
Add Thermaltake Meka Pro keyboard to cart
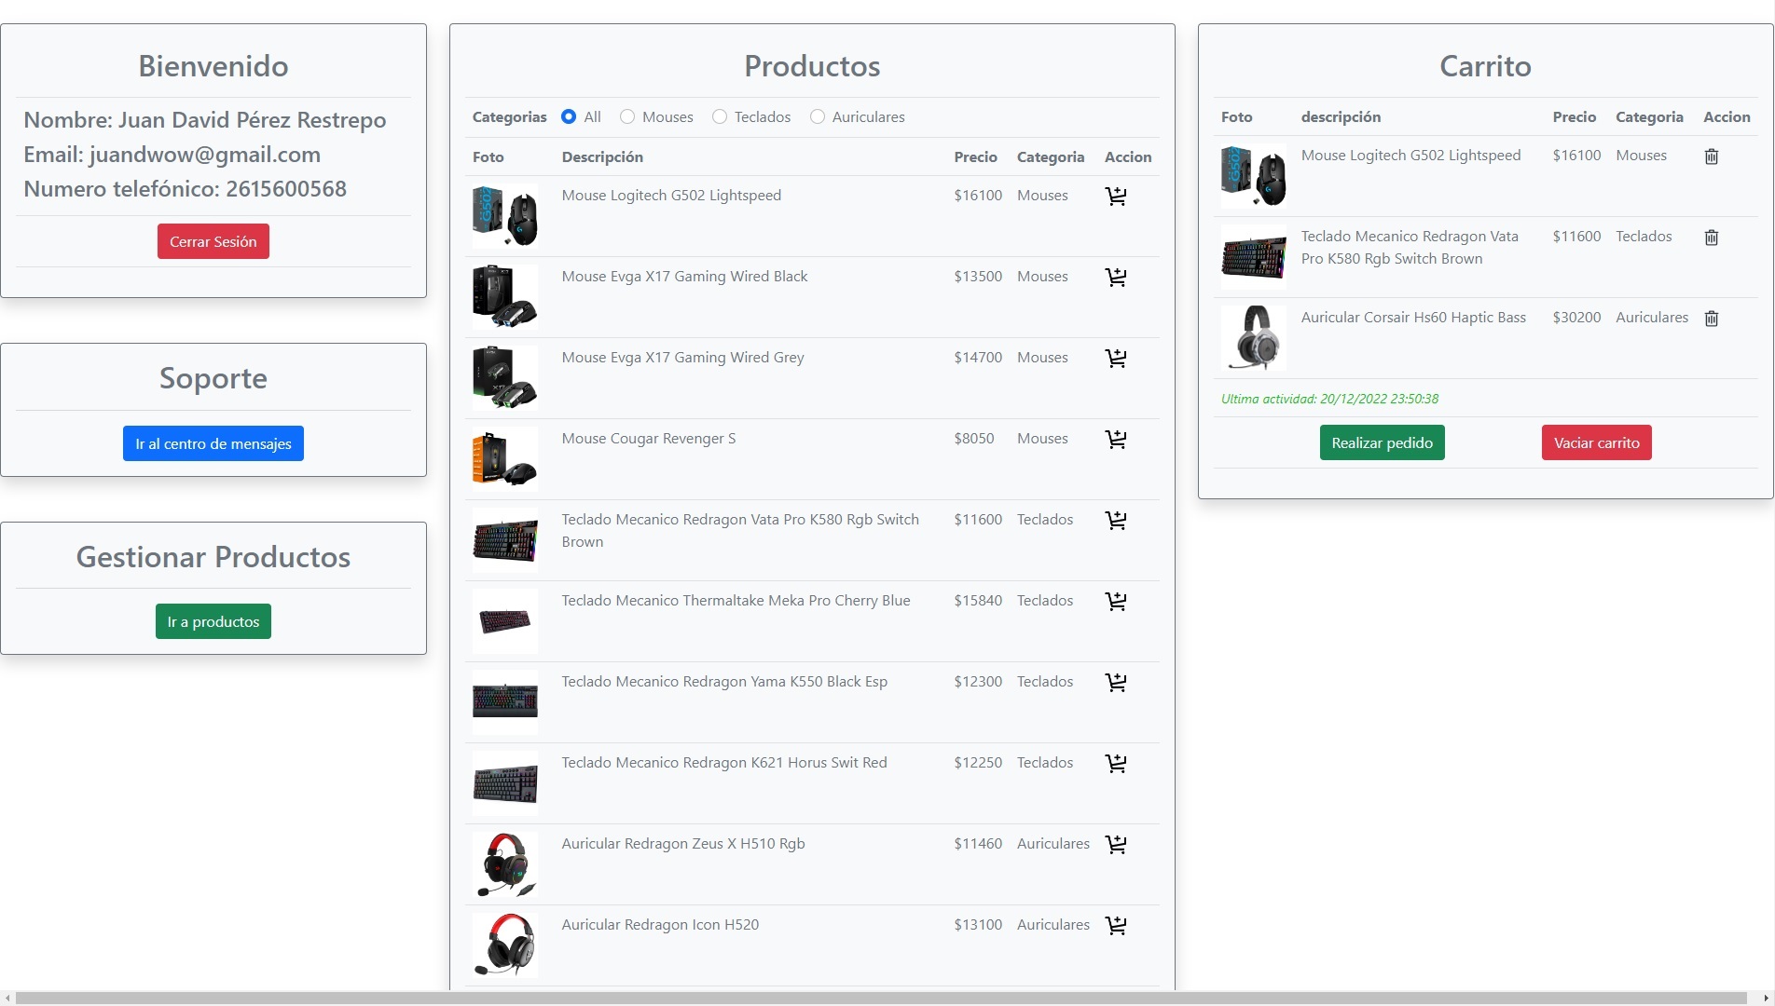1115,602
